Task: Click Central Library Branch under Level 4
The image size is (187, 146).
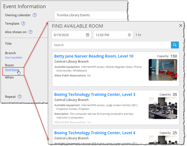Action: (72, 138)
